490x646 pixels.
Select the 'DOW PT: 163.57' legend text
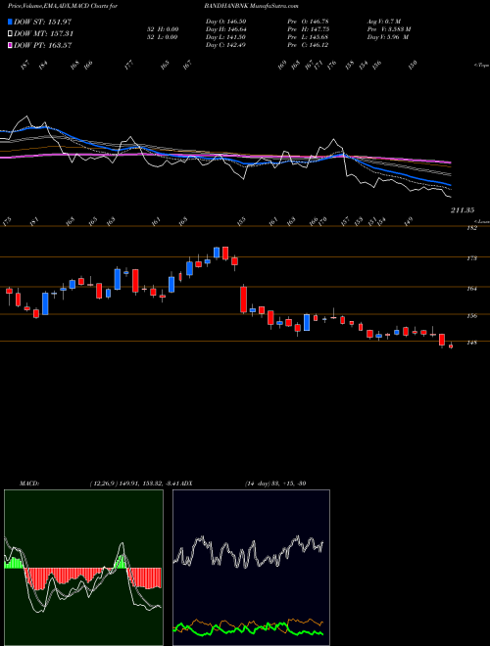(x=42, y=45)
